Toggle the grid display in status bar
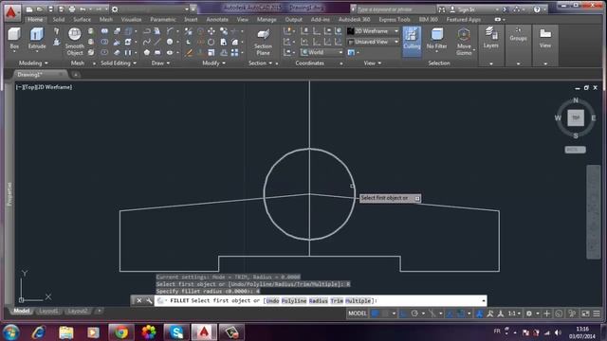 click(375, 314)
